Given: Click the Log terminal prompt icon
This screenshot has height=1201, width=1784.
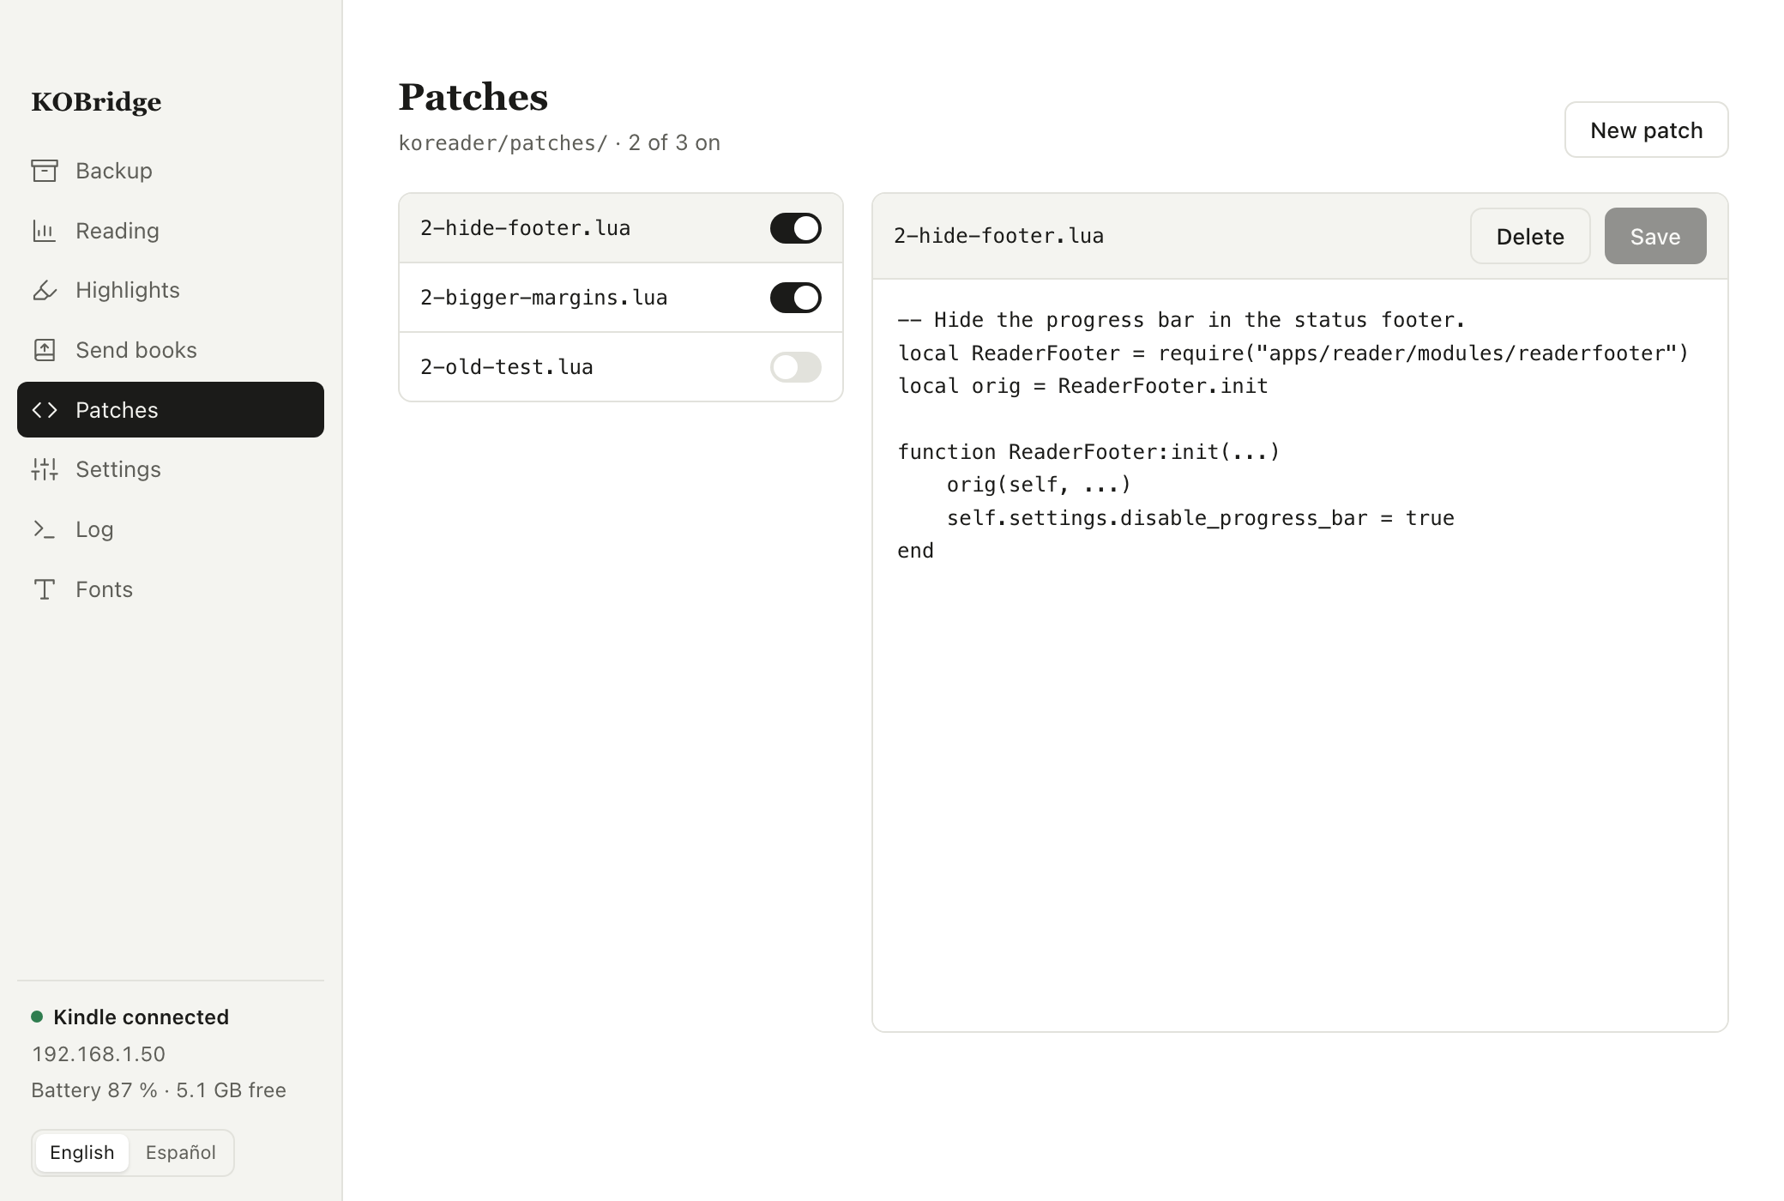Looking at the screenshot, I should pyautogui.click(x=45, y=529).
